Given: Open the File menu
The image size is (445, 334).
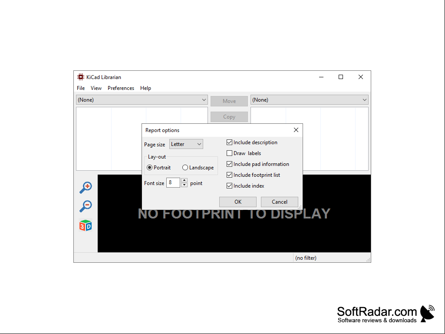Looking at the screenshot, I should click(81, 88).
